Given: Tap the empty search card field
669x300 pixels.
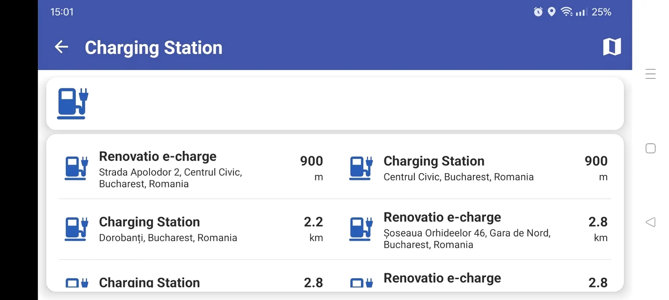Looking at the screenshot, I should (335, 104).
